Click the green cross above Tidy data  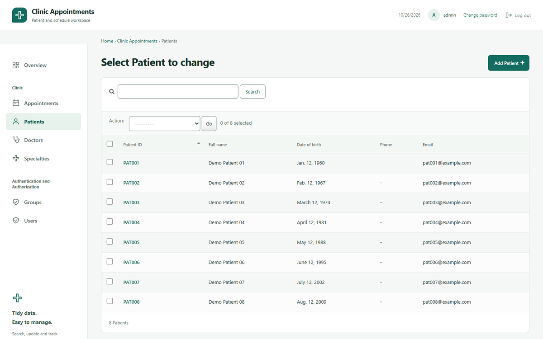point(17,298)
